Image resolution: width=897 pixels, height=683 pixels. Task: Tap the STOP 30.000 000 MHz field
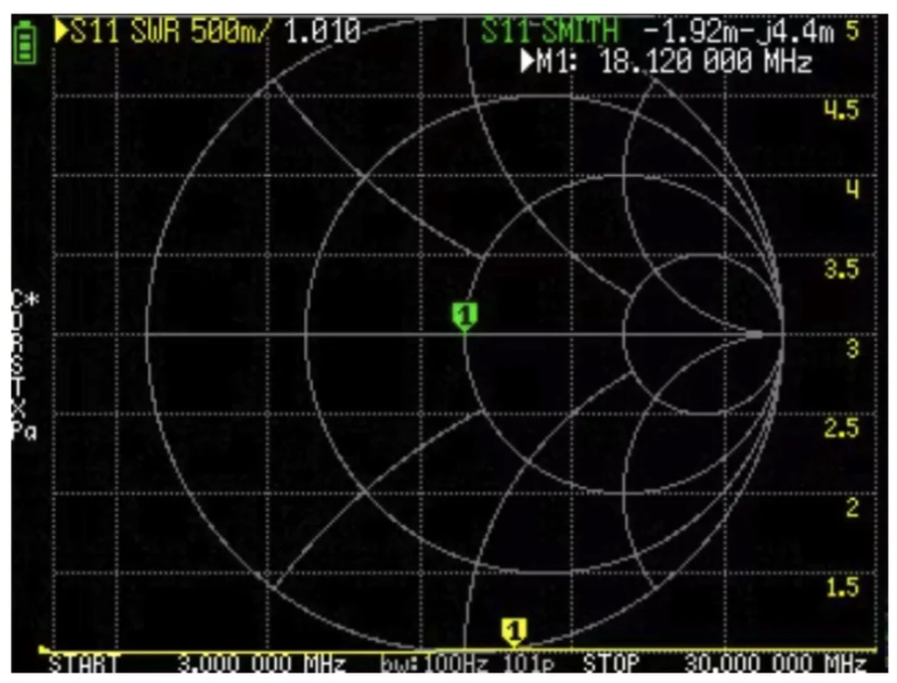pyautogui.click(x=725, y=664)
